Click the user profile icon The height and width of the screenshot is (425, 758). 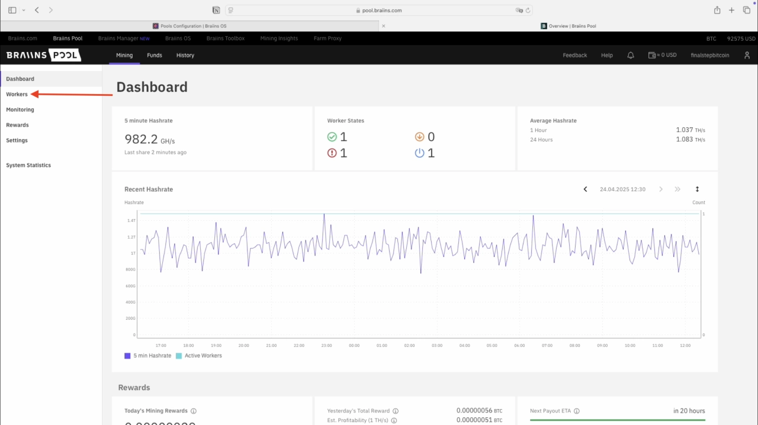point(747,55)
